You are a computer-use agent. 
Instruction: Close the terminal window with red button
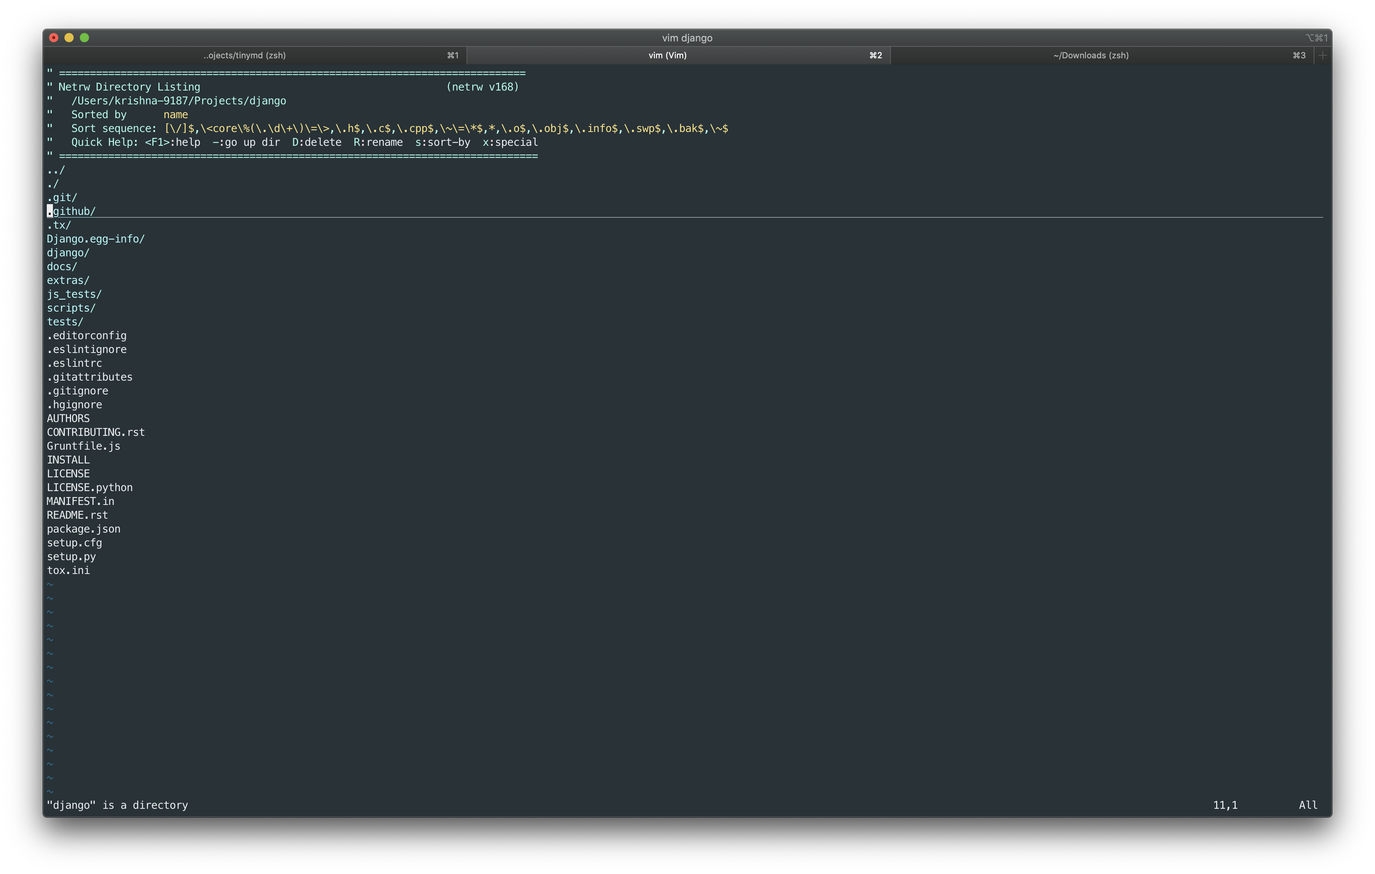click(54, 38)
